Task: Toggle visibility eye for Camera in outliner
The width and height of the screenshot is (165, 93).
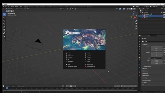Action: tap(163, 14)
